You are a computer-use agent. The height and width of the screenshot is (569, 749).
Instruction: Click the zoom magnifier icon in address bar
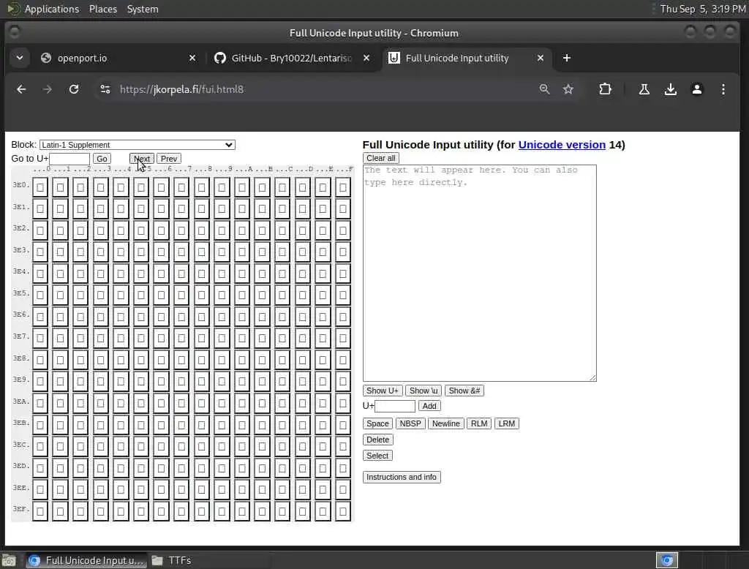(544, 89)
